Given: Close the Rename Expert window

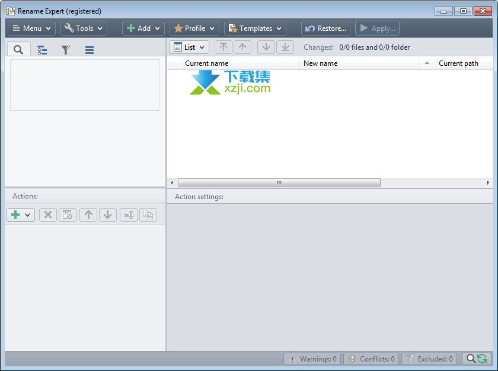Looking at the screenshot, I should pyautogui.click(x=483, y=11).
